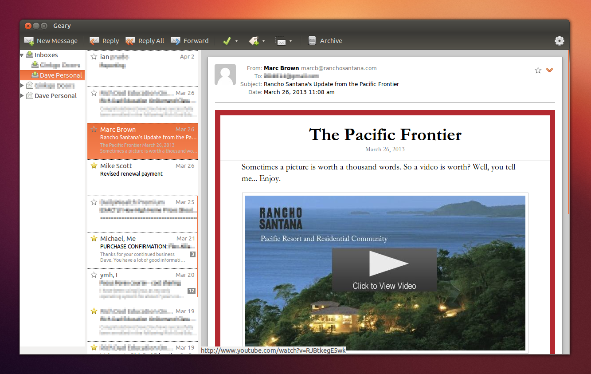Click the youtube.com URL in status bar
This screenshot has width=591, height=374.
point(273,350)
